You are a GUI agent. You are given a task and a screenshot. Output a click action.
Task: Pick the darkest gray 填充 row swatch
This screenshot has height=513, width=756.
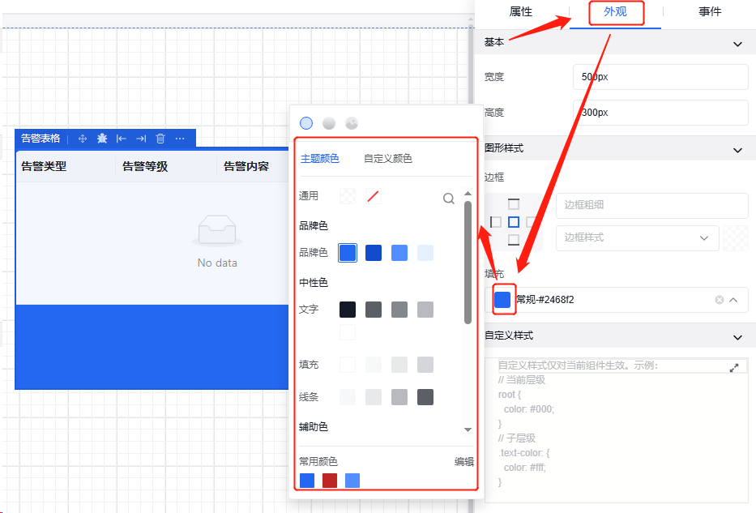(x=425, y=365)
